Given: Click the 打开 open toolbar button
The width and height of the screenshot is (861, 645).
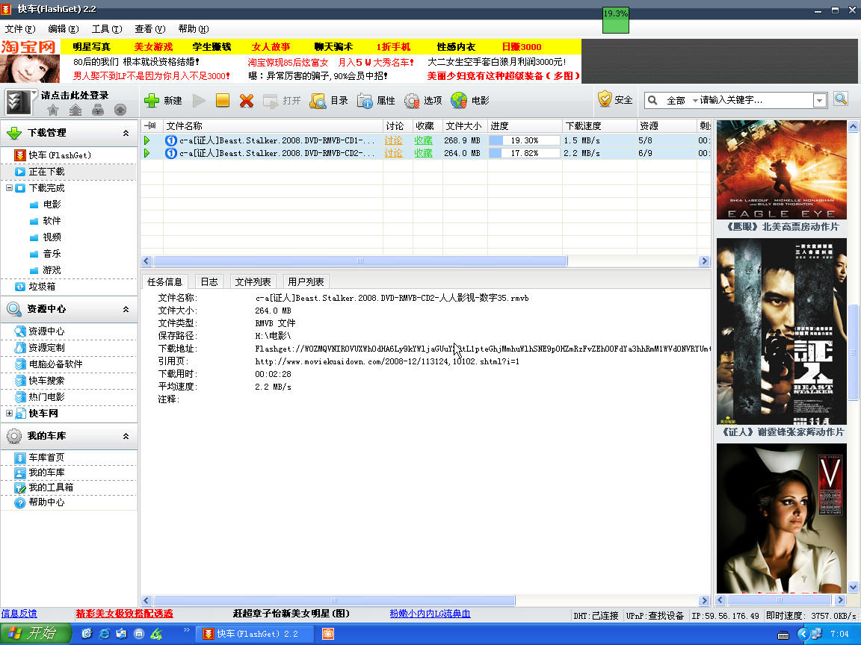Looking at the screenshot, I should pos(282,100).
